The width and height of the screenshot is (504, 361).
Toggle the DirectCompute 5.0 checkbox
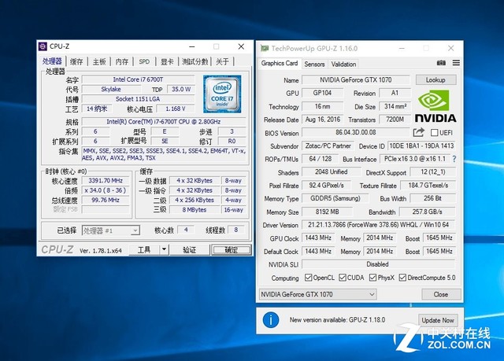coord(402,278)
